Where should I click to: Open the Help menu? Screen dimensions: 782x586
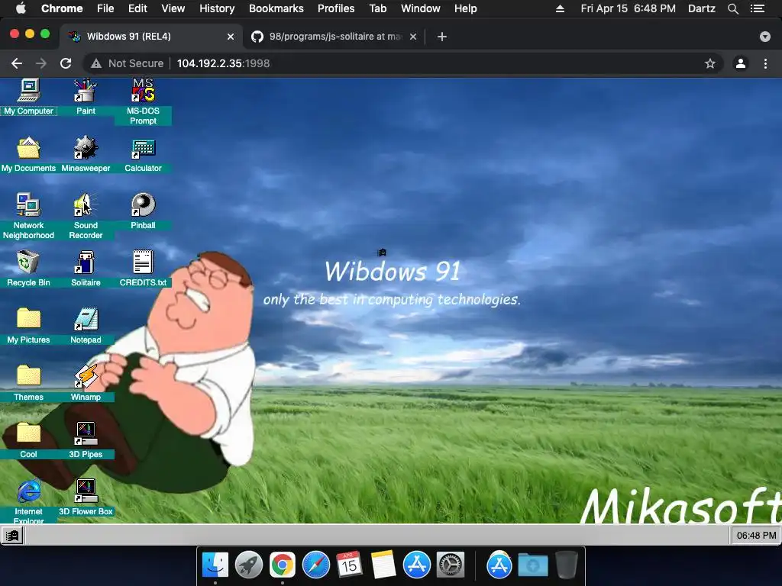point(465,8)
